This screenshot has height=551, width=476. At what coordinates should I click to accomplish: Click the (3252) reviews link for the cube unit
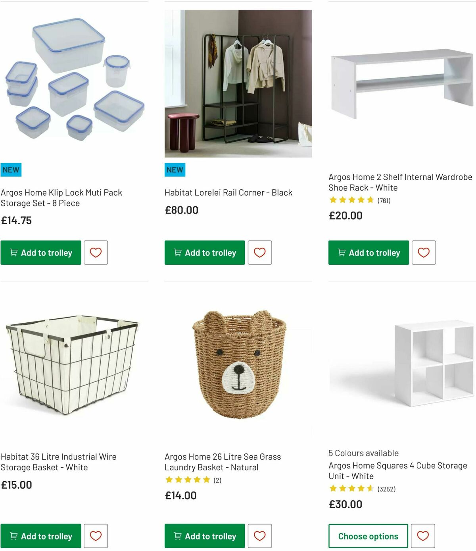click(x=386, y=489)
